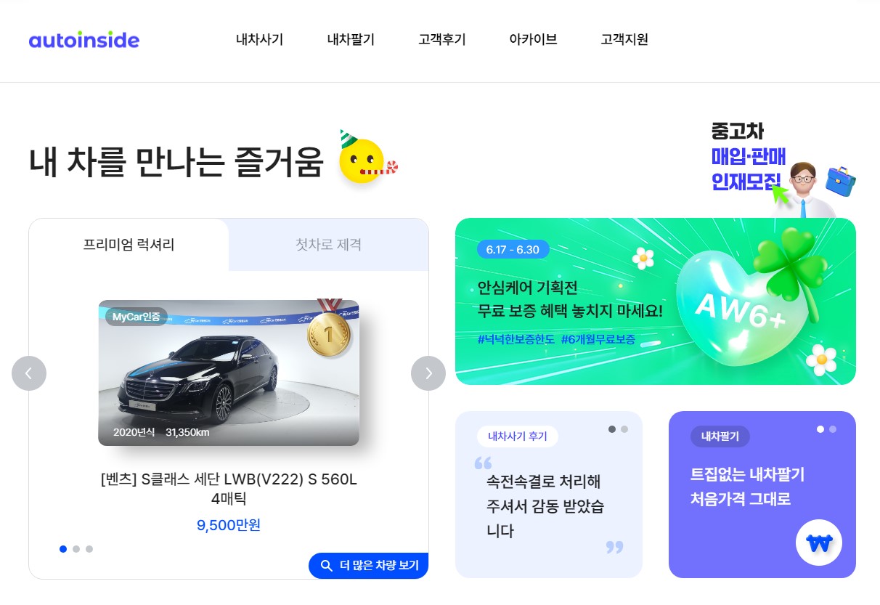Click the next car arrow button
This screenshot has height=605, width=880.
[x=428, y=373]
